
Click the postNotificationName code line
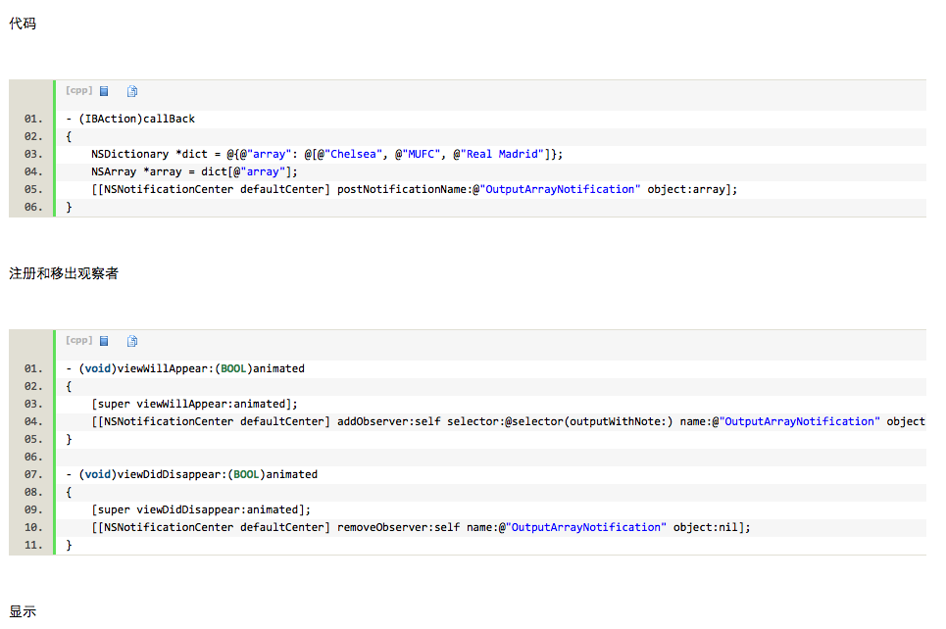415,189
